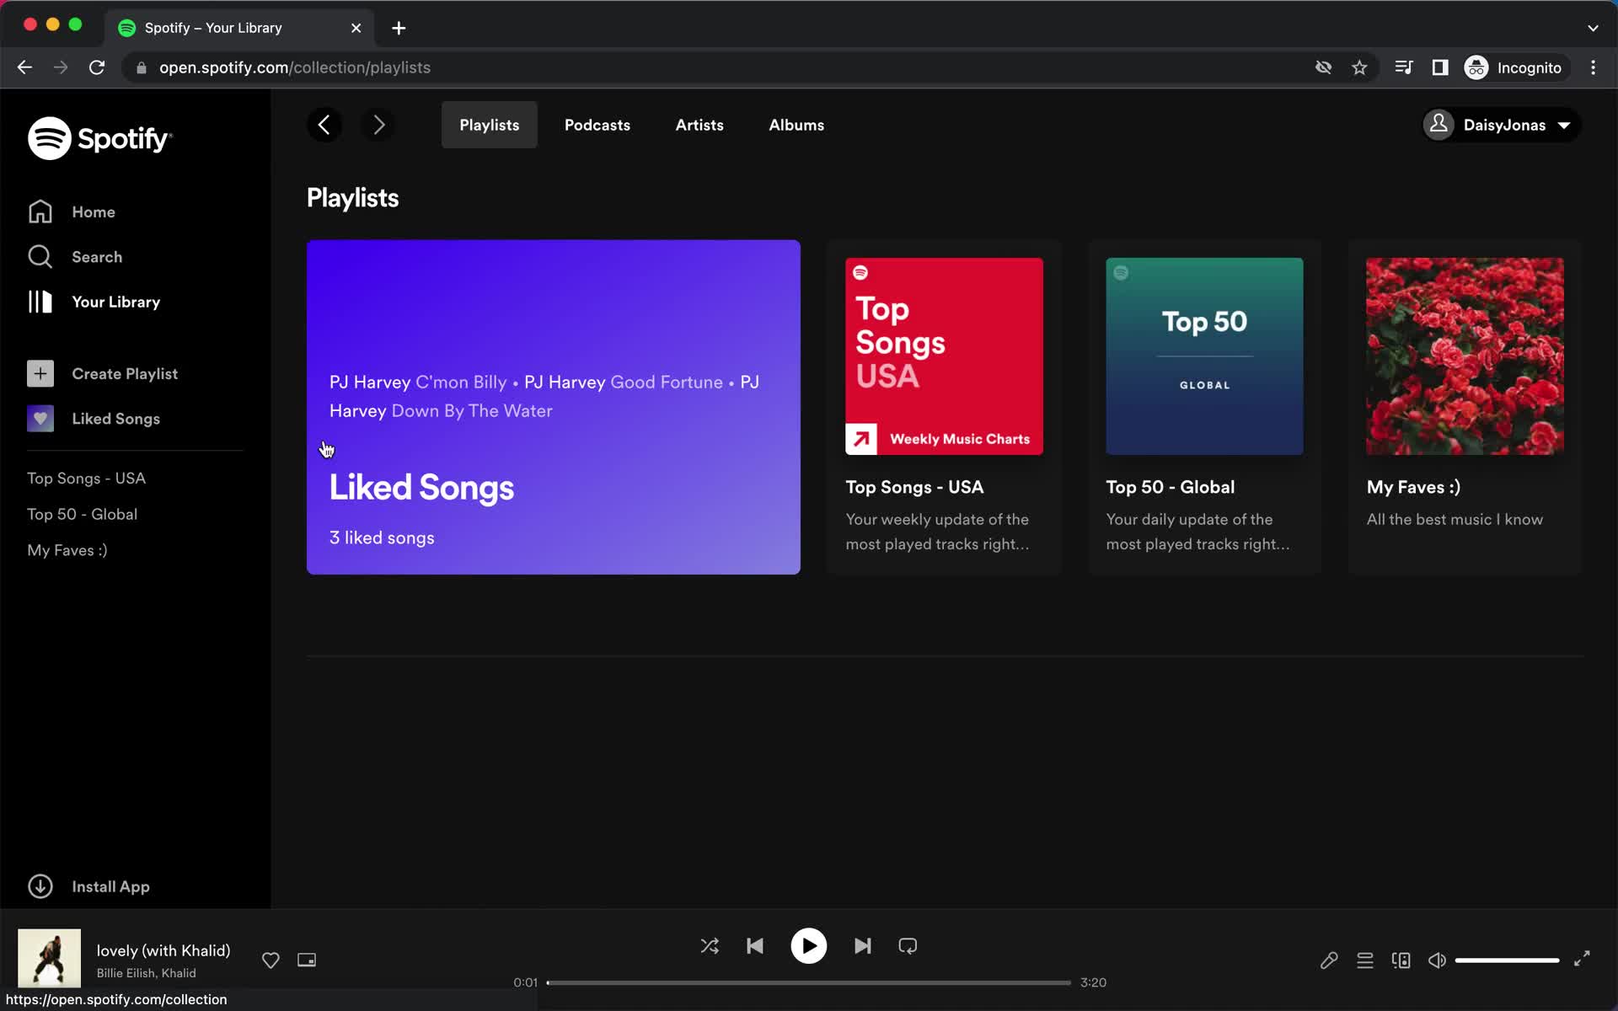Open the Save to collection icon

pos(271,960)
